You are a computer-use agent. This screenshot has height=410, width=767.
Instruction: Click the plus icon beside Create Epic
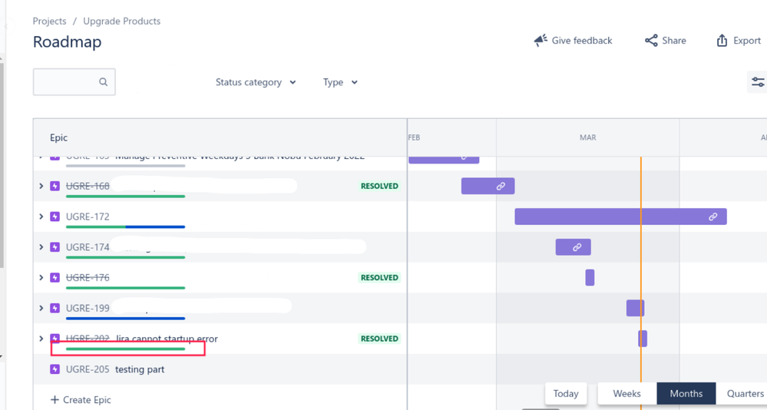point(55,400)
